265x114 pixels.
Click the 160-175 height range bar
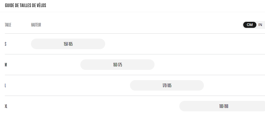point(117,65)
